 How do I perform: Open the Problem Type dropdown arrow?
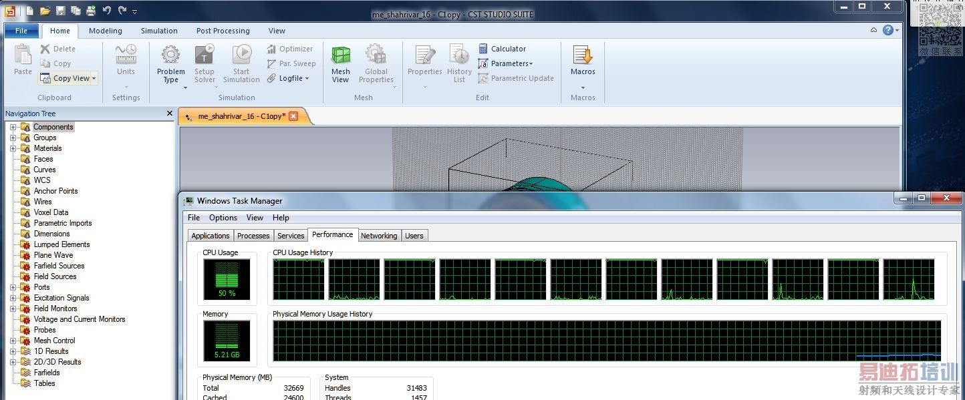coord(185,87)
